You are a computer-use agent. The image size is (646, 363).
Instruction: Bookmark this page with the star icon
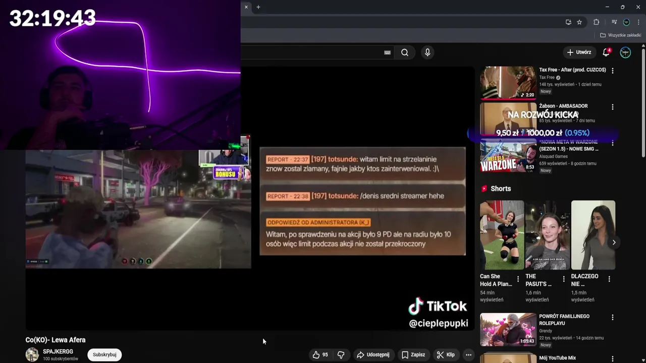[x=579, y=22]
